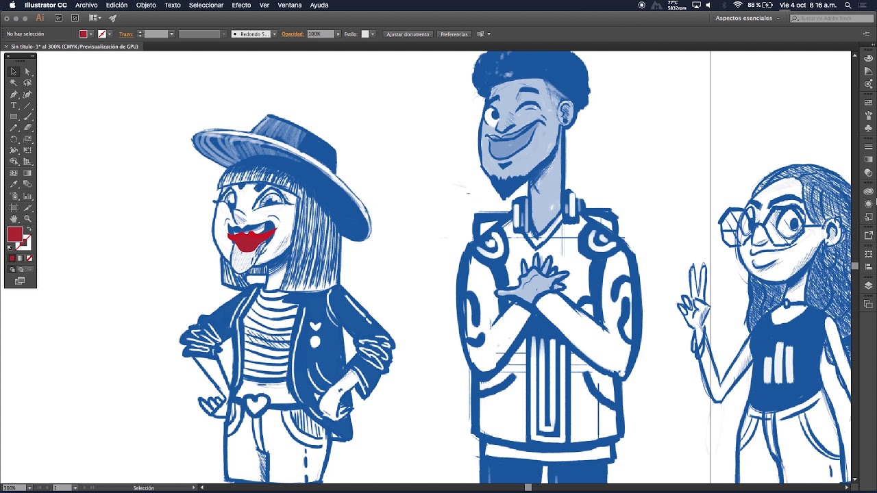
Task: Open the Aspectos esenciales workspace switcher
Action: click(x=748, y=18)
